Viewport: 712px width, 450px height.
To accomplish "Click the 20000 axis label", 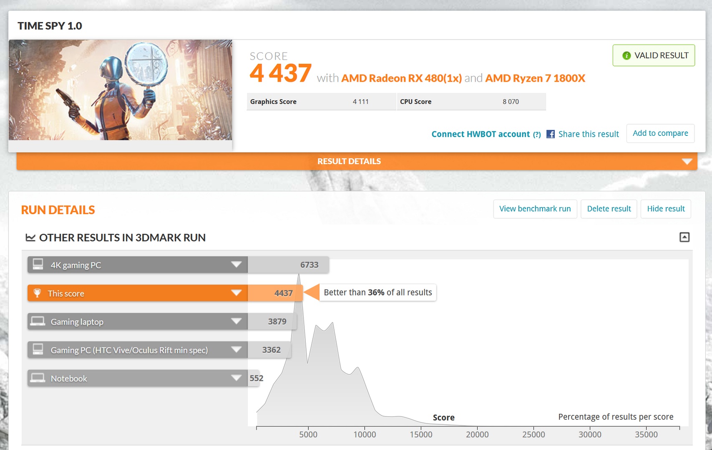I will 477,435.
